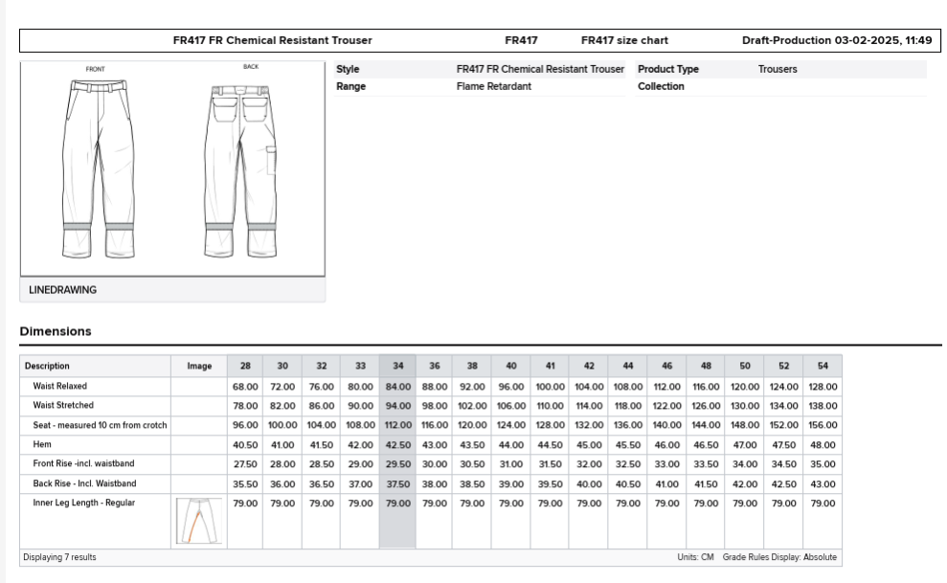Select the highlighted size 34 column header

397,366
